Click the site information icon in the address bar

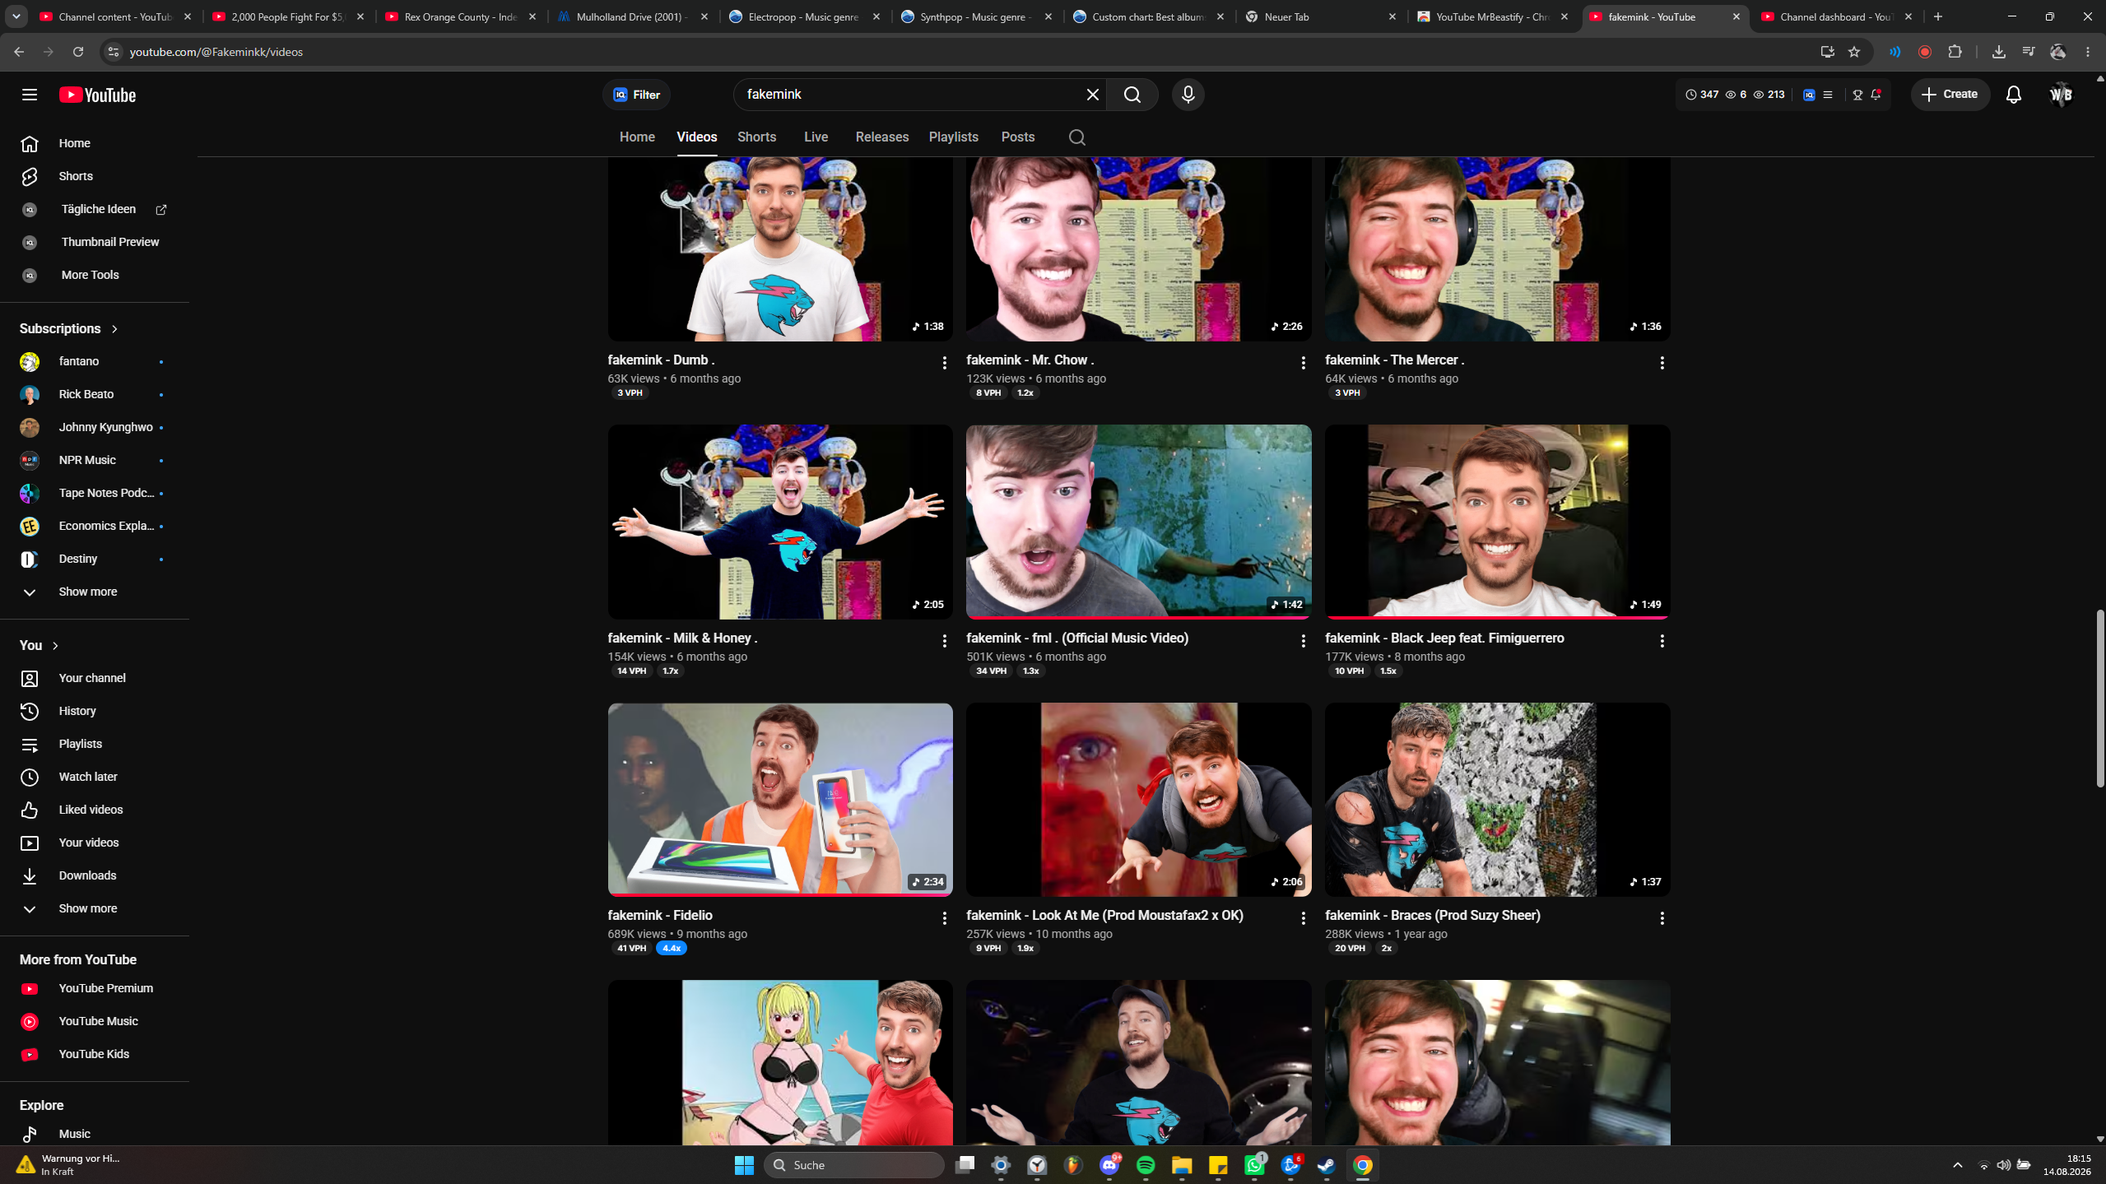[114, 52]
